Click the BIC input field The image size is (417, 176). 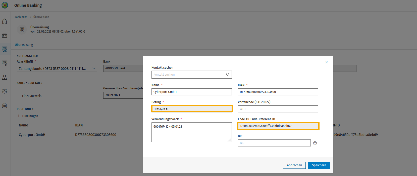(274, 143)
